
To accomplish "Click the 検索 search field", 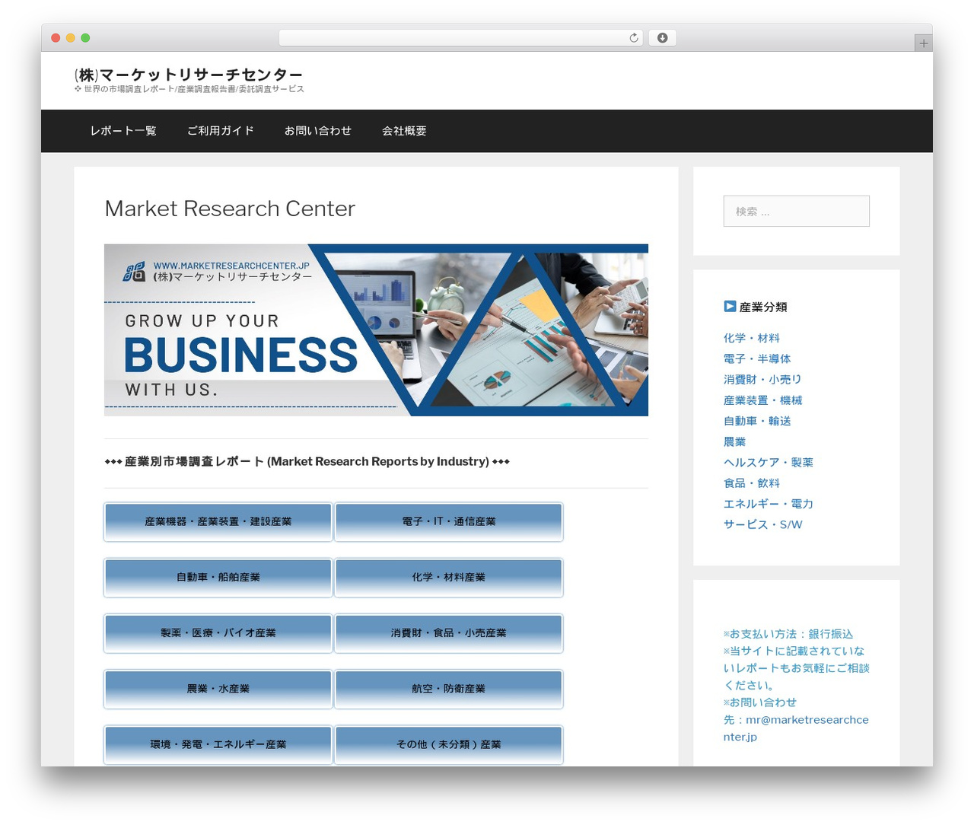I will pyautogui.click(x=796, y=211).
